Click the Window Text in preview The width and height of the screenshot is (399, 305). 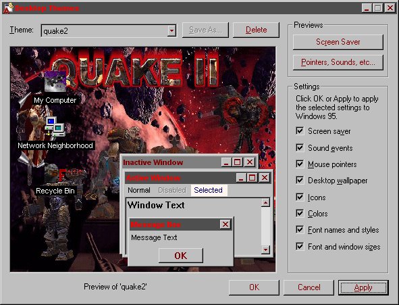pyautogui.click(x=156, y=205)
